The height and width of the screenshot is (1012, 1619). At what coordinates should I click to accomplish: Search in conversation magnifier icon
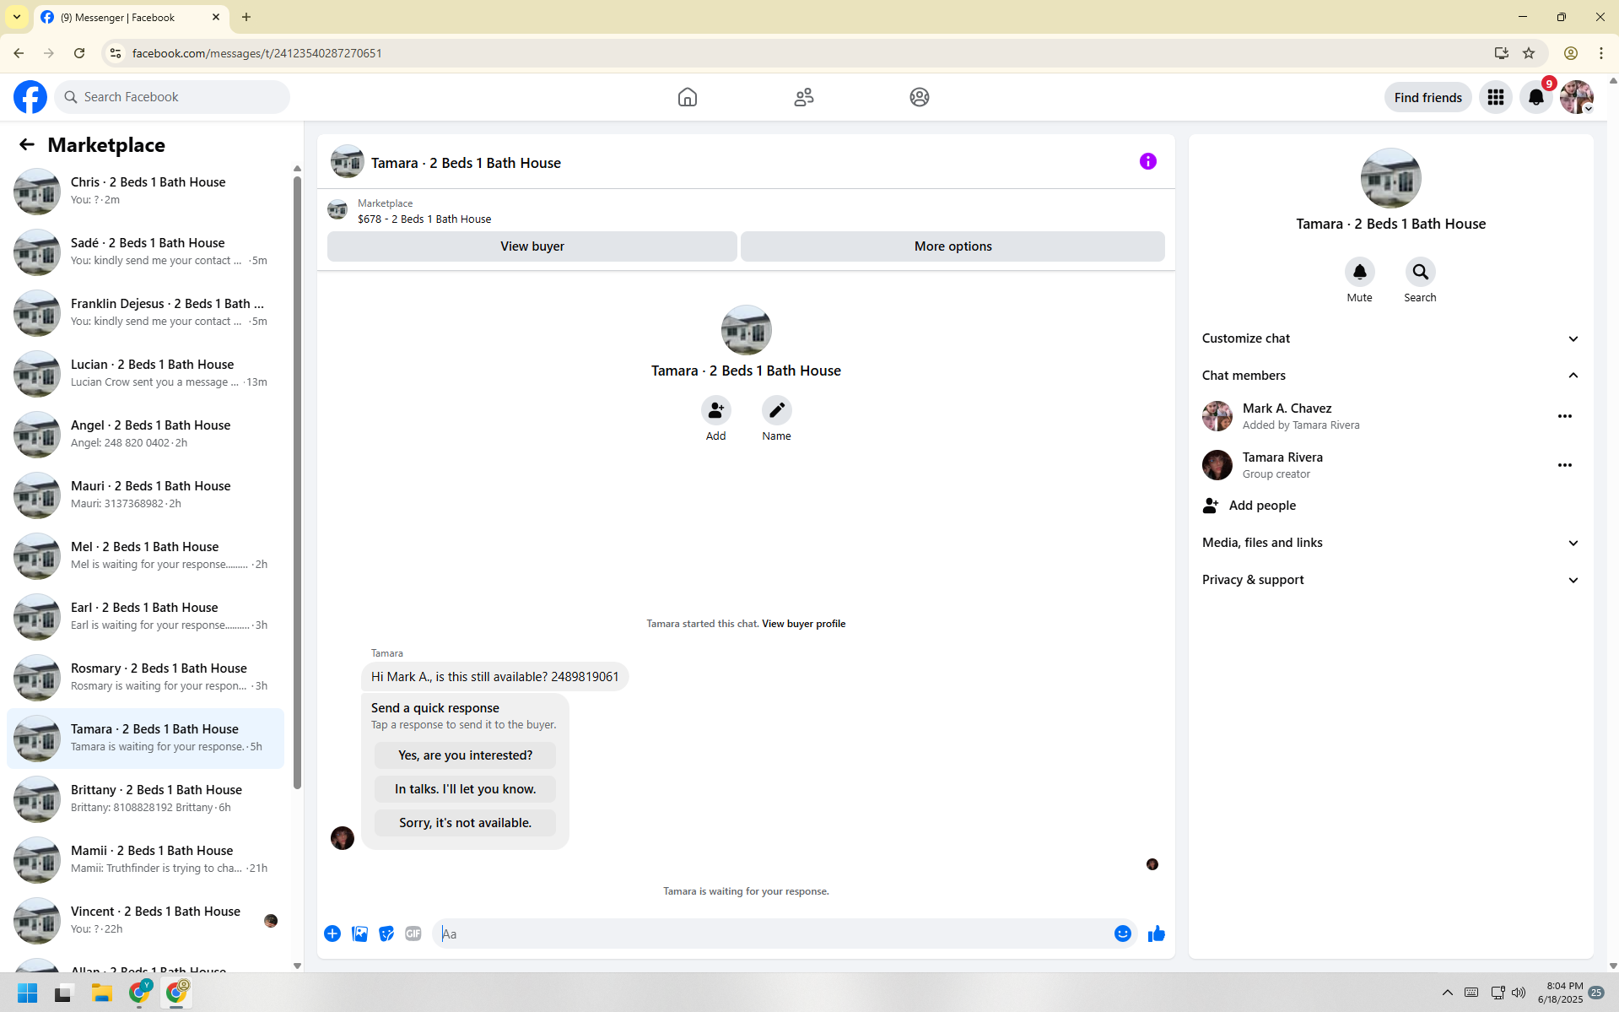point(1420,272)
